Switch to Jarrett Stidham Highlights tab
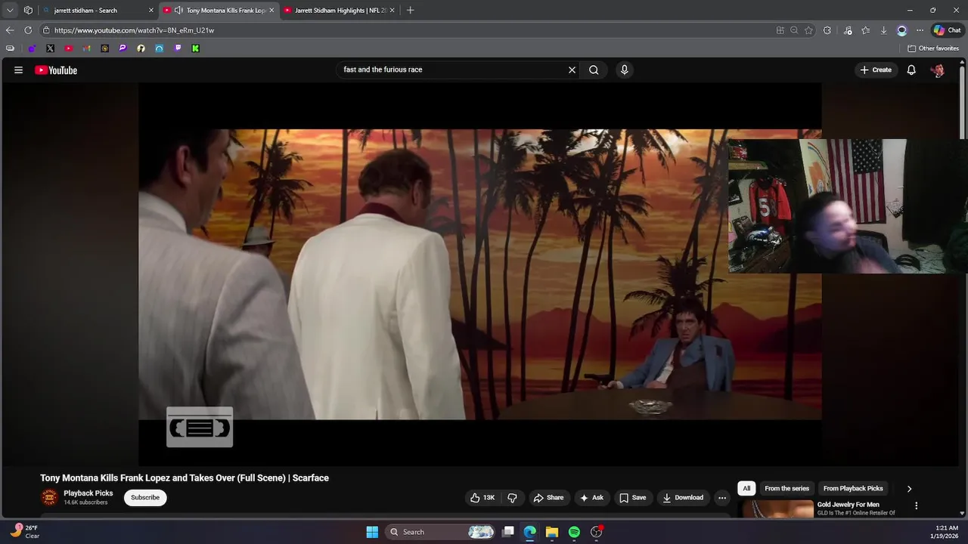This screenshot has width=968, height=544. click(340, 11)
